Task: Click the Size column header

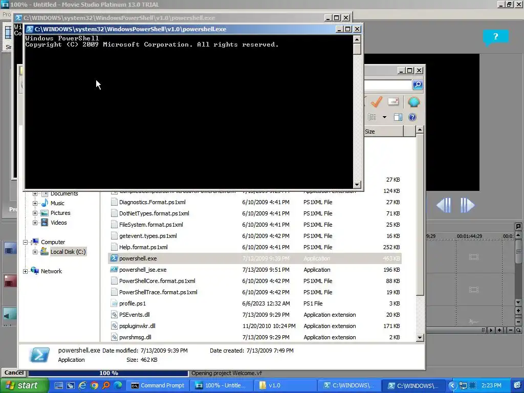Action: click(x=384, y=132)
